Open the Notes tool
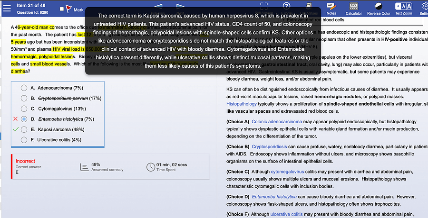Screen dimensions: 428x218 [x=331, y=8]
